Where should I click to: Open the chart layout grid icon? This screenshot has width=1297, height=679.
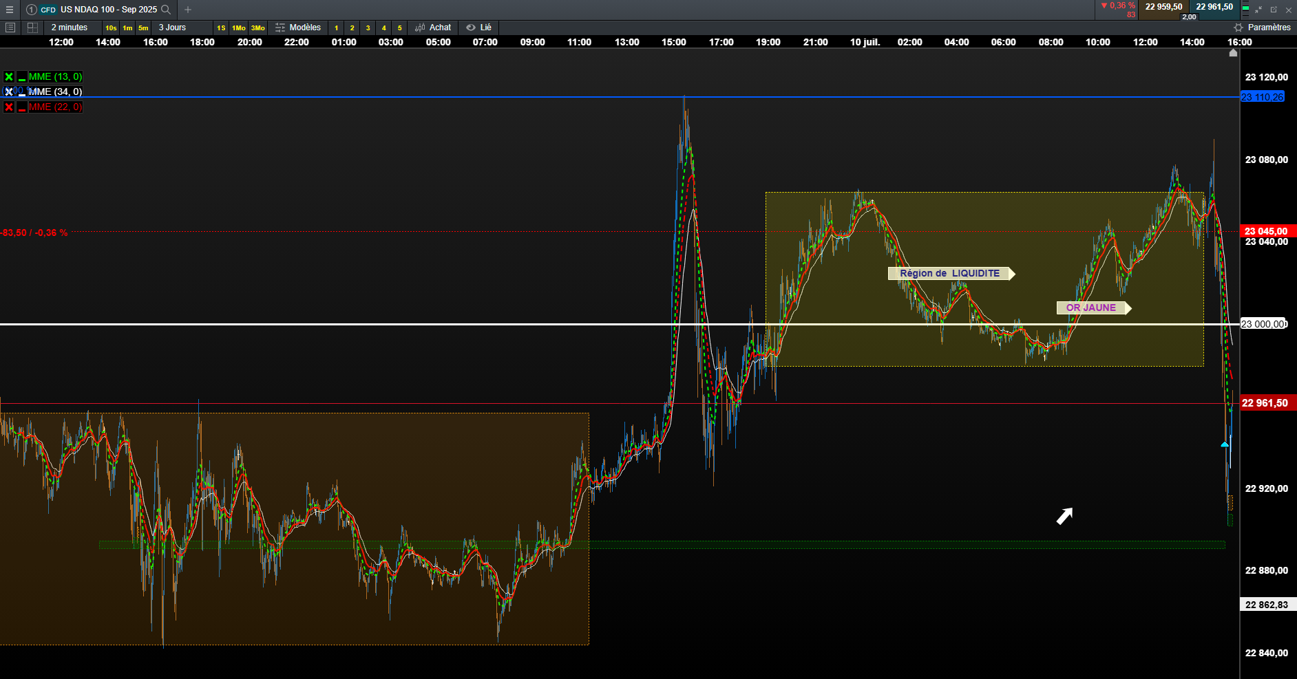pos(32,28)
